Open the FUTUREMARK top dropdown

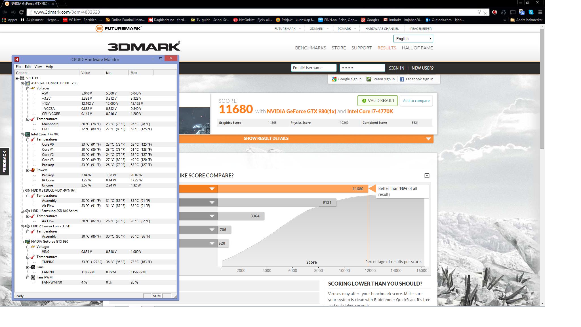click(x=287, y=29)
